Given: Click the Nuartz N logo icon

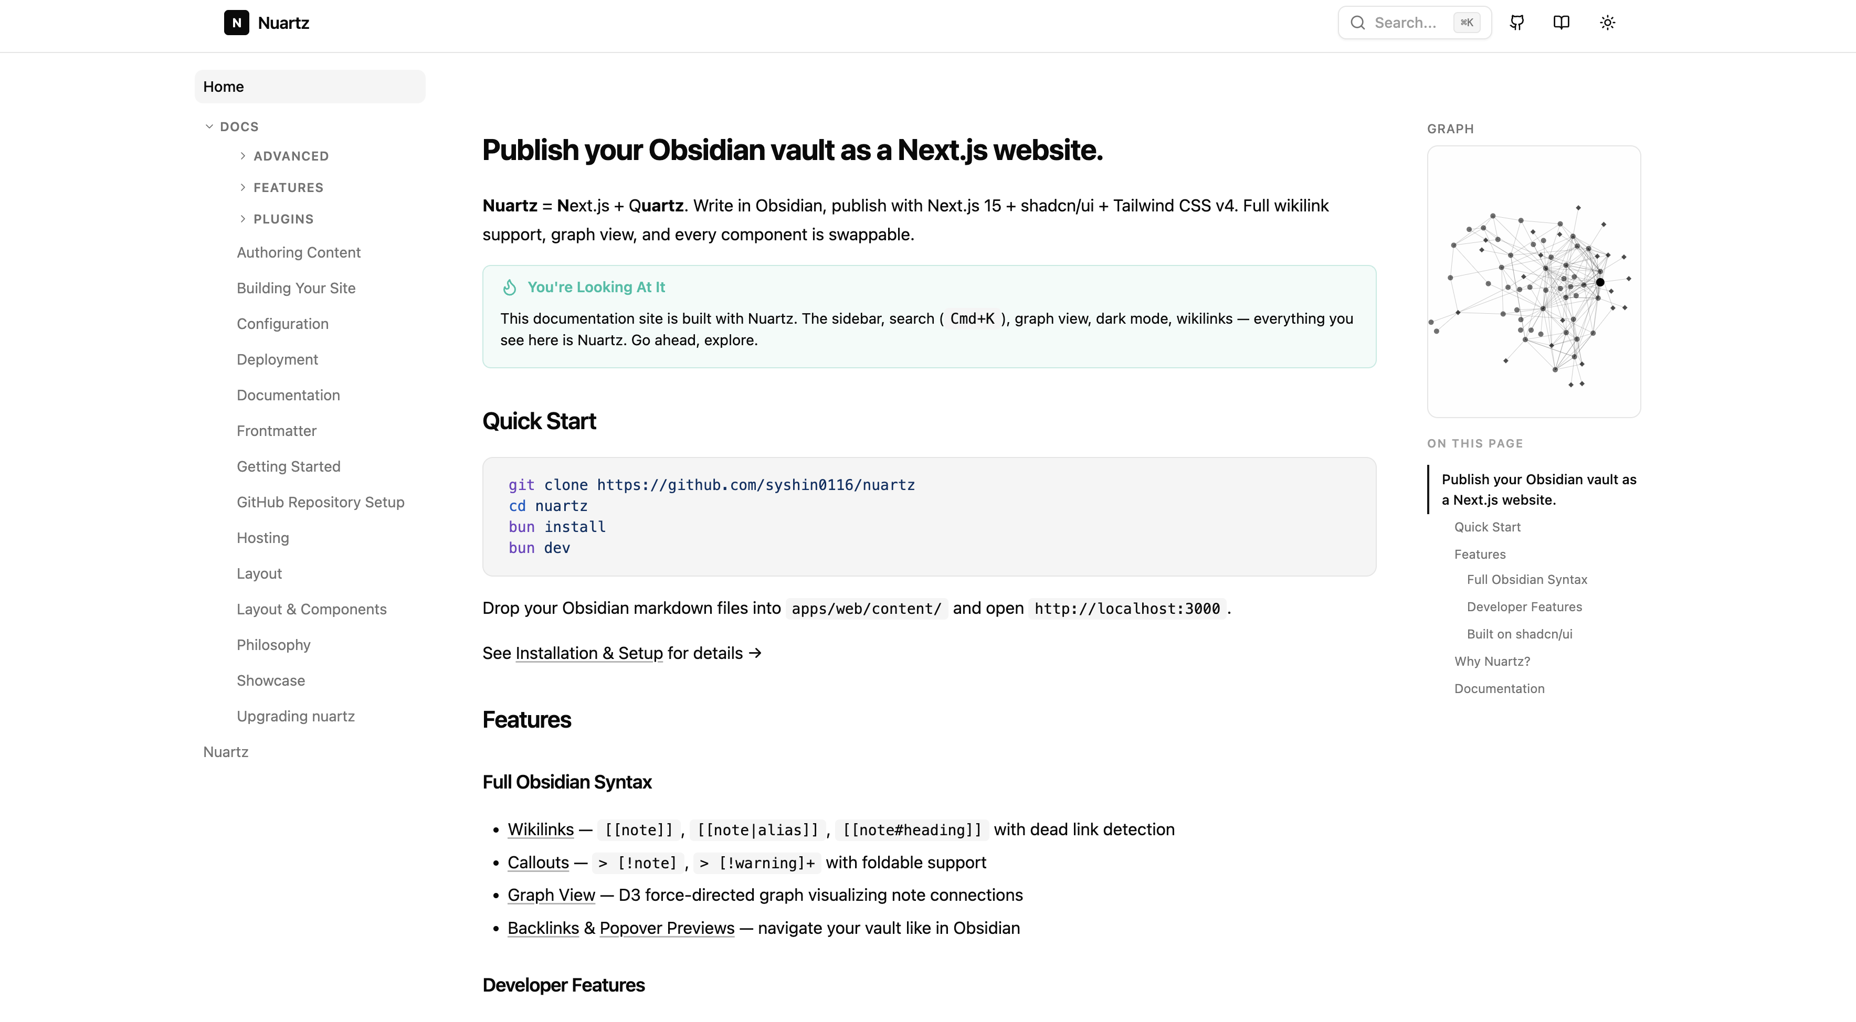Looking at the screenshot, I should pos(236,23).
